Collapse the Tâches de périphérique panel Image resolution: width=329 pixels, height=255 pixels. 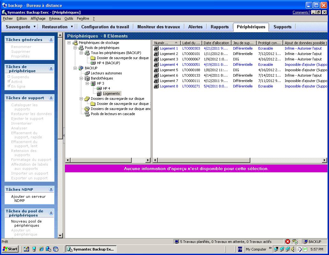(51, 69)
